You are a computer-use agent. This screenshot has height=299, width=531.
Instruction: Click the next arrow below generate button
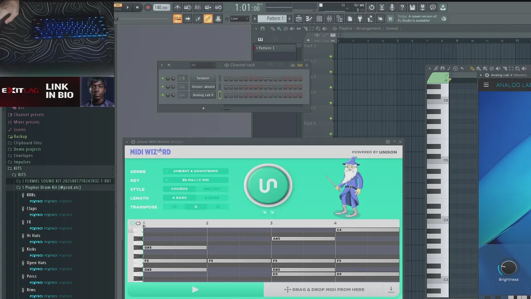pos(273,213)
